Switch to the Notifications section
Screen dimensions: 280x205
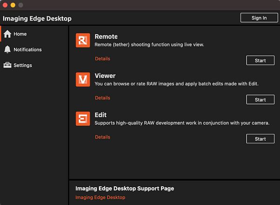27,49
